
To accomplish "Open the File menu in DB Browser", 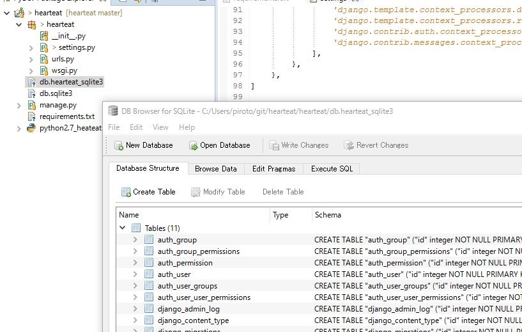I will coord(114,127).
